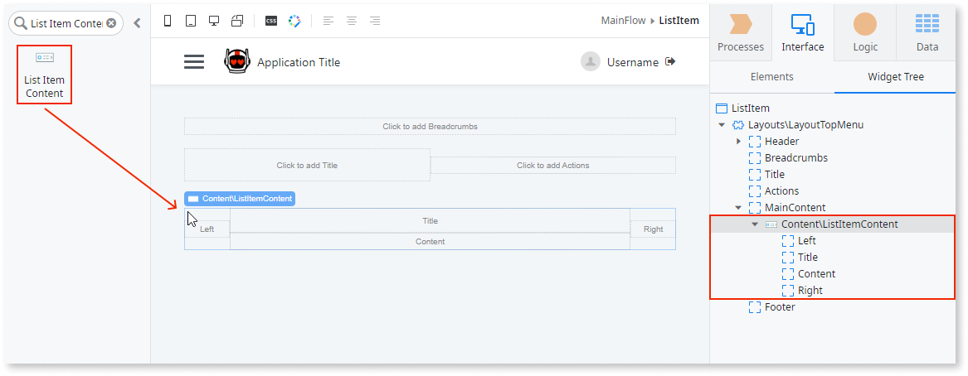Screen dimensions: 968x376
Task: Align content to the left
Action: pyautogui.click(x=329, y=21)
